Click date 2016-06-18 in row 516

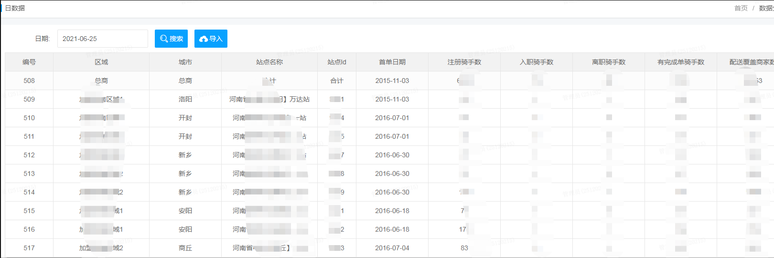coord(392,229)
